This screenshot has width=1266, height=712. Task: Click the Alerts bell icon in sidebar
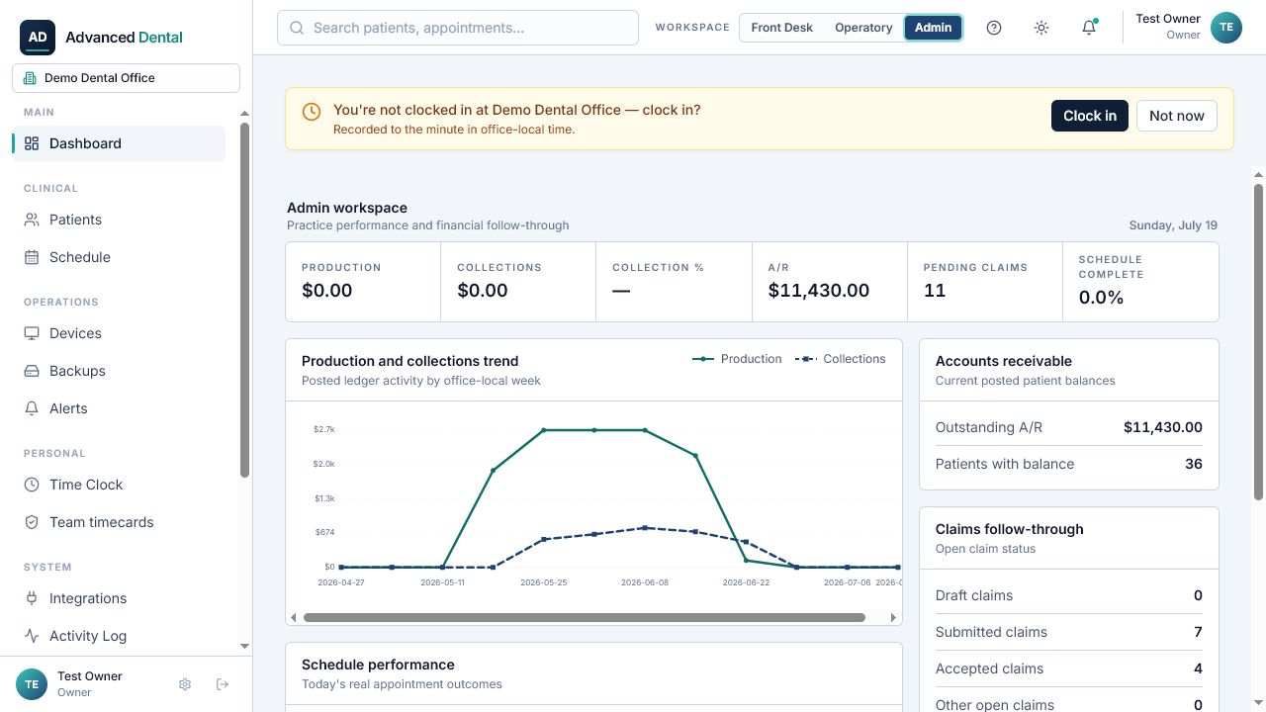(32, 408)
